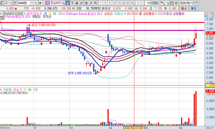Image resolution: width=215 pixels, height=129 pixels.
Task: Click the 매수 buy button
Action: click(184, 8)
